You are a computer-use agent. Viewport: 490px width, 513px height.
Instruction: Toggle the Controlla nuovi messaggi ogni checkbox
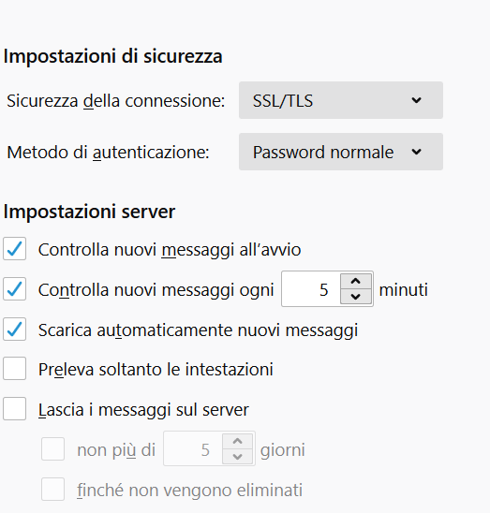[14, 289]
